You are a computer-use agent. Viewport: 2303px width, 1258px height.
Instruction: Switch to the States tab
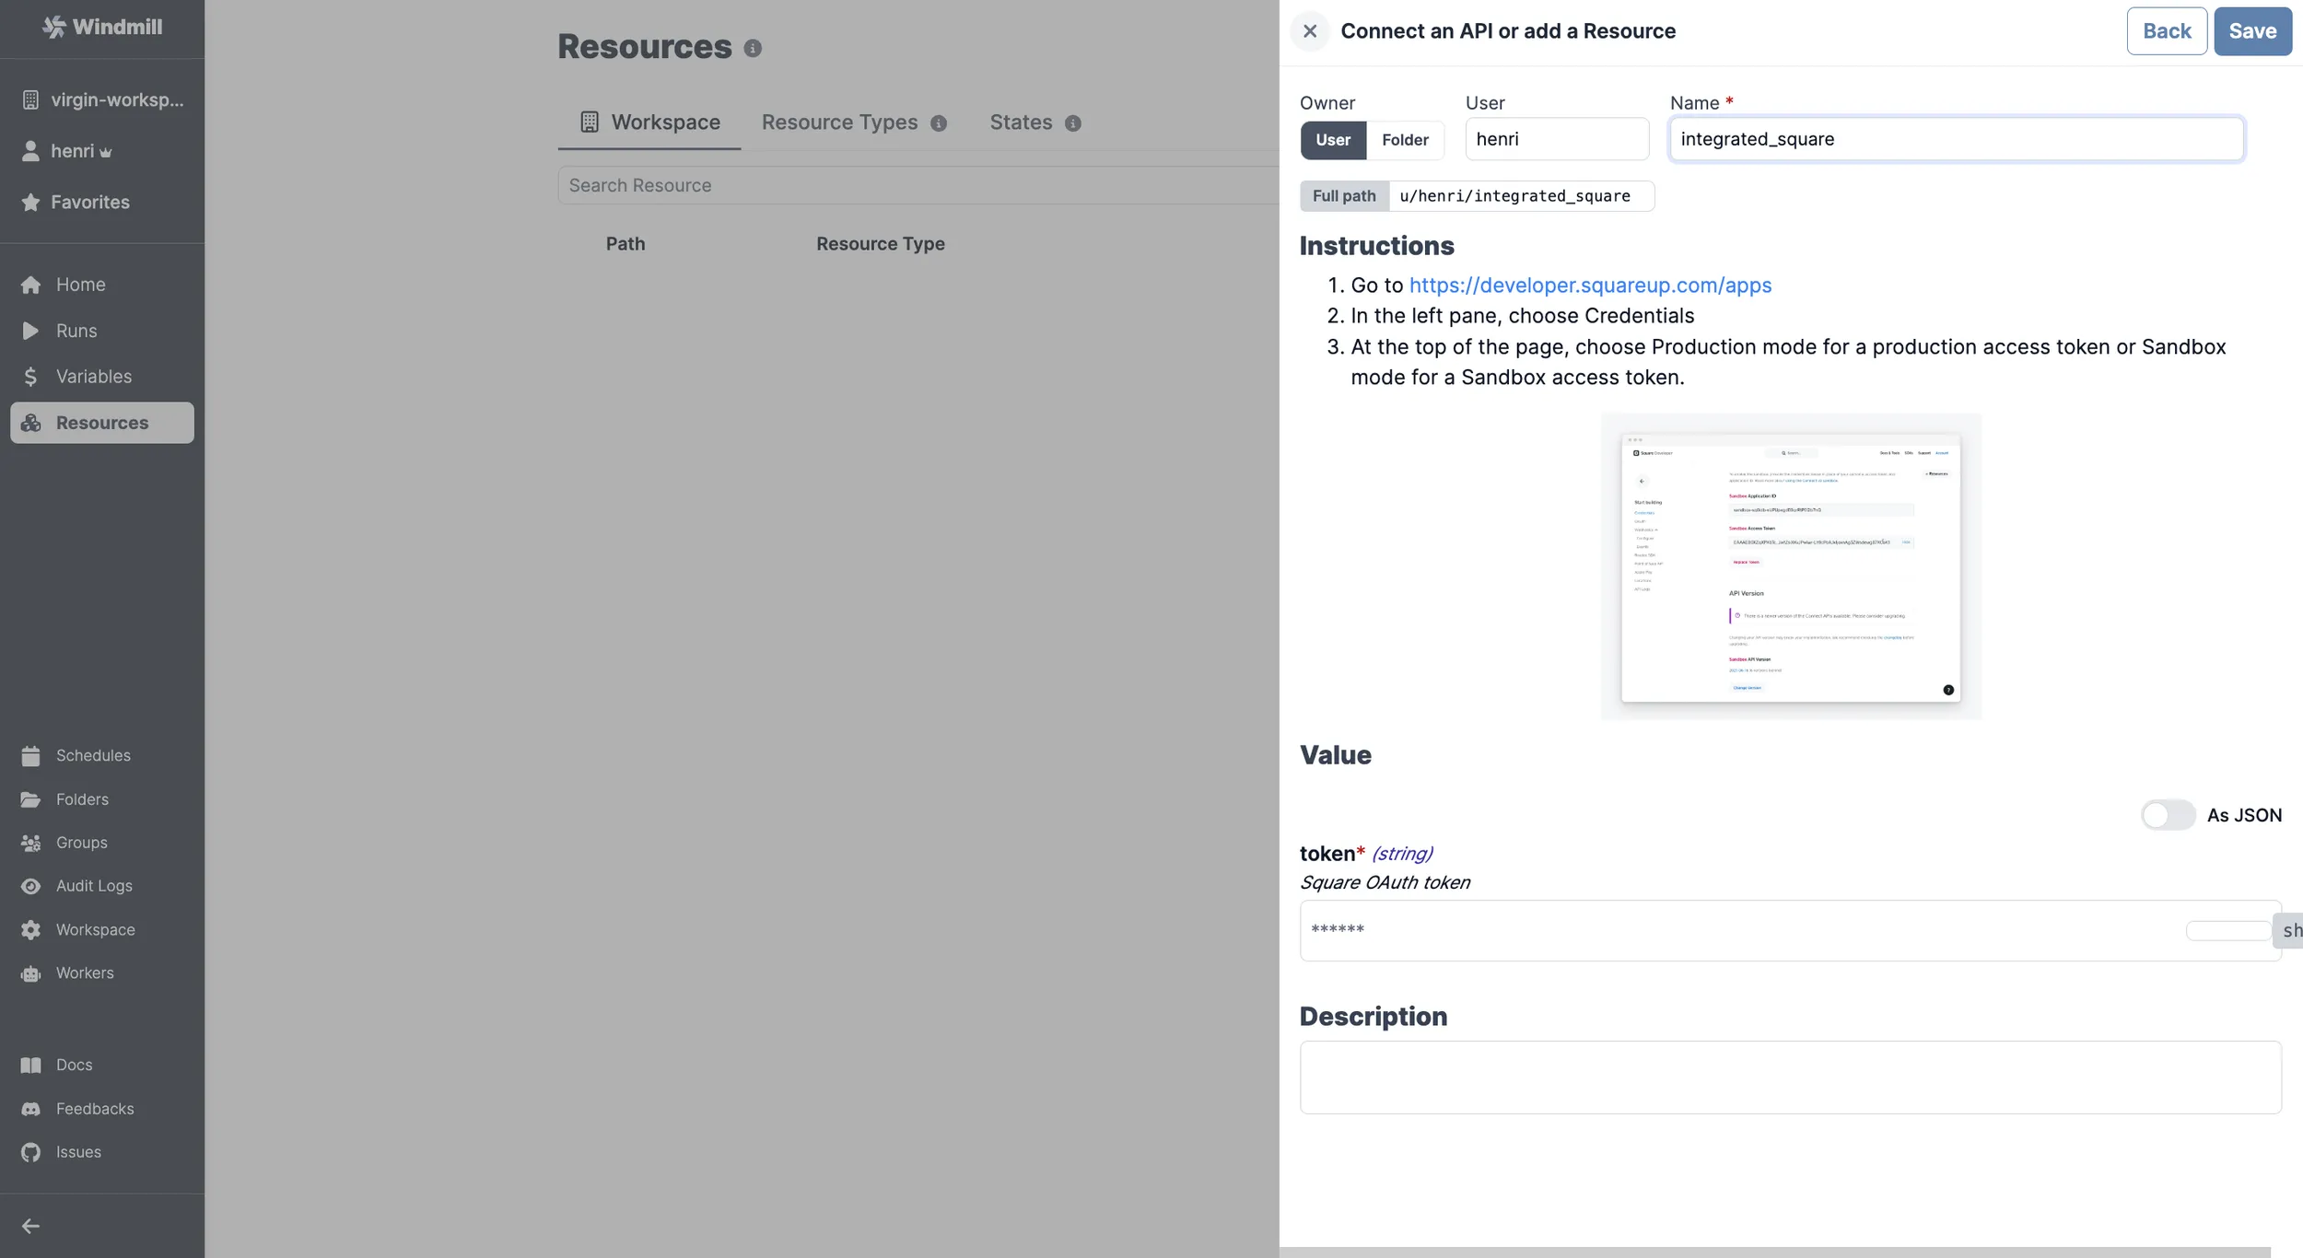click(x=1020, y=122)
